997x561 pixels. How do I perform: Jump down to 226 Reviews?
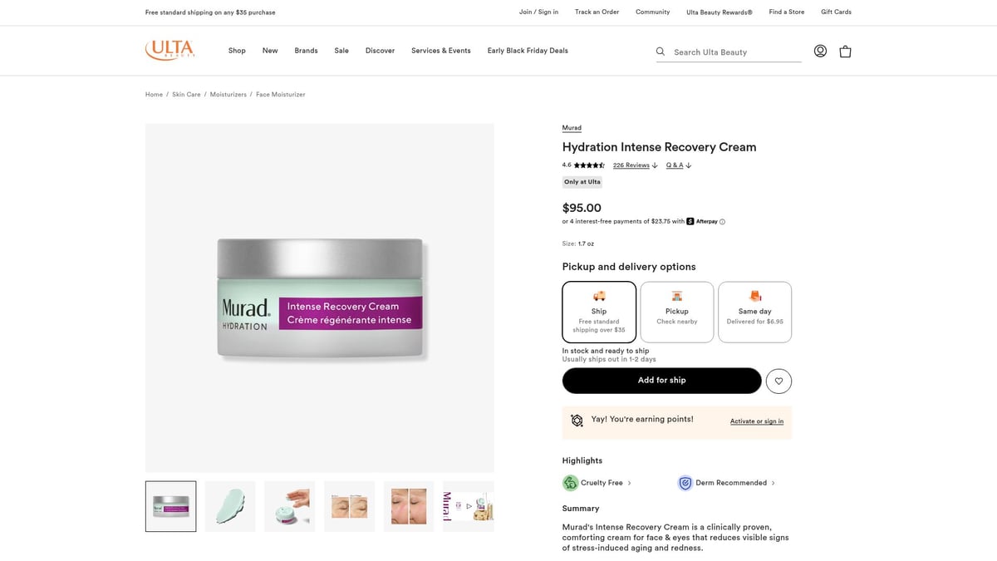coord(631,165)
